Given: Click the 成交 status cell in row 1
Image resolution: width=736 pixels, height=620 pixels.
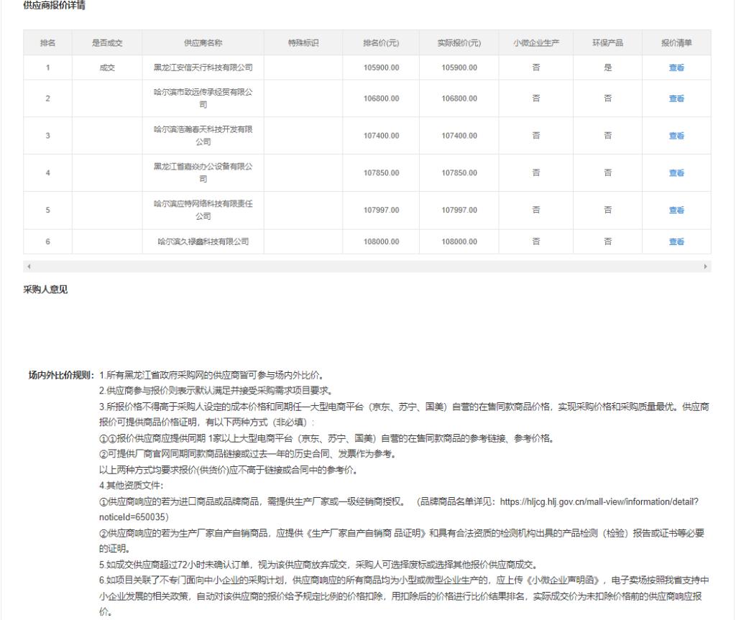Looking at the screenshot, I should 107,68.
